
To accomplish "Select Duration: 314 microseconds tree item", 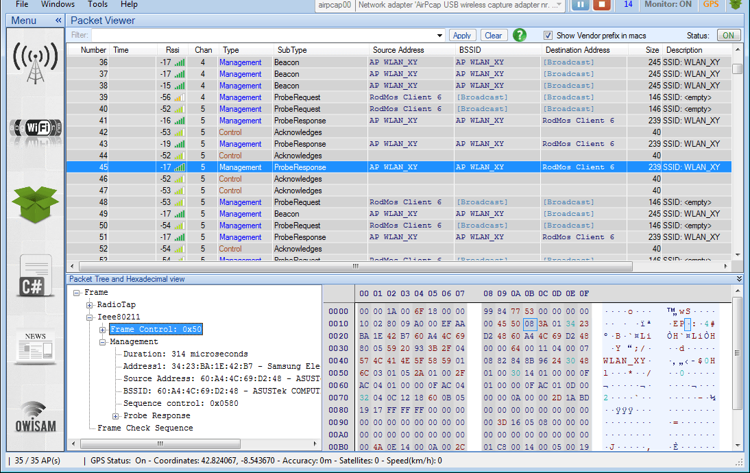I will click(x=186, y=354).
